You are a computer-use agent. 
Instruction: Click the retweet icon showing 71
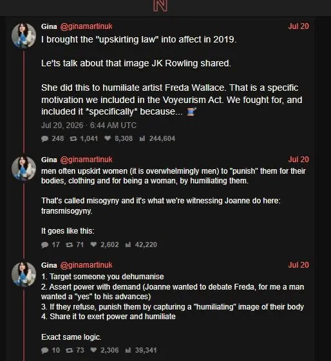click(70, 245)
